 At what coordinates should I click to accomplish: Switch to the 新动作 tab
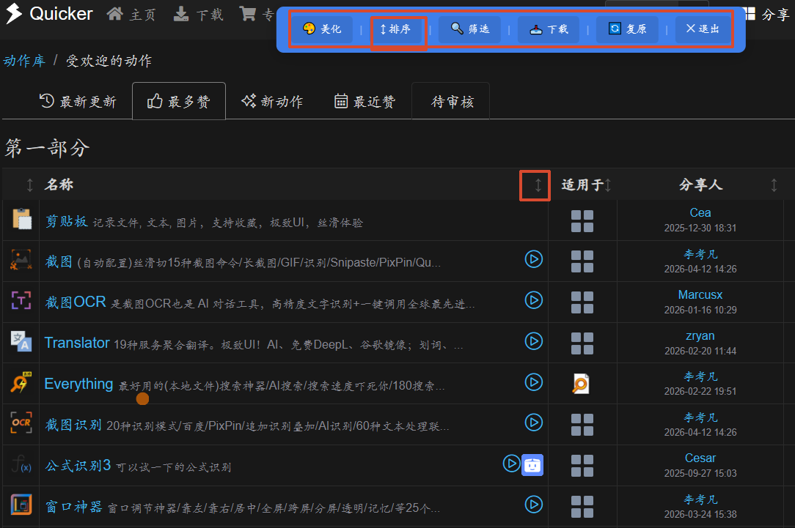click(x=272, y=101)
